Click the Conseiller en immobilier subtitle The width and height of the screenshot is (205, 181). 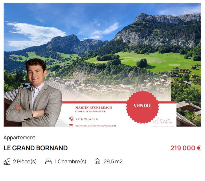click(90, 112)
